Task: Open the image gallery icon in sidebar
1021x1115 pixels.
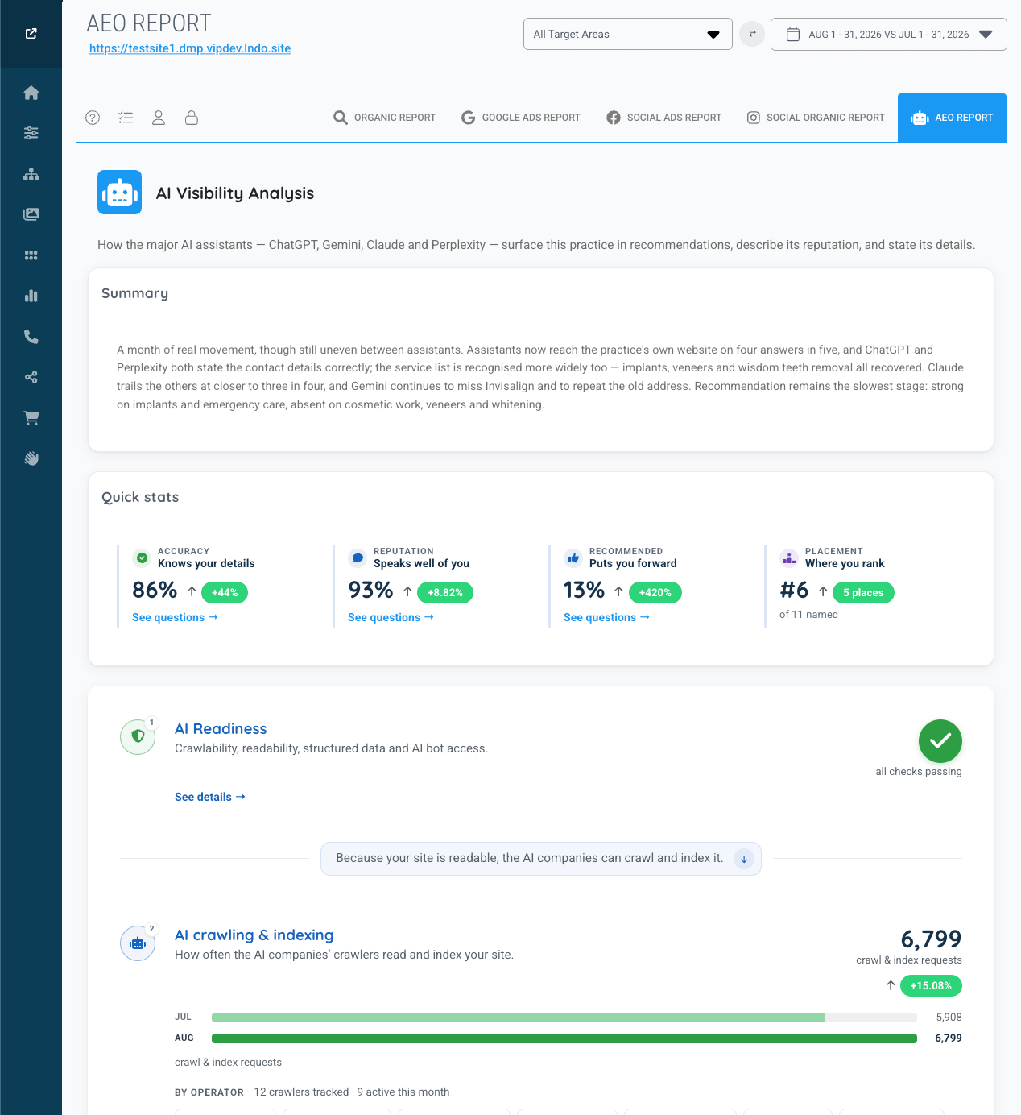Action: click(31, 214)
